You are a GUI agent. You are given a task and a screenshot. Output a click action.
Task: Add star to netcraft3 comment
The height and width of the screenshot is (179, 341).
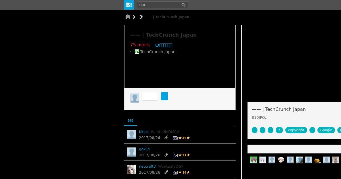[175, 172]
